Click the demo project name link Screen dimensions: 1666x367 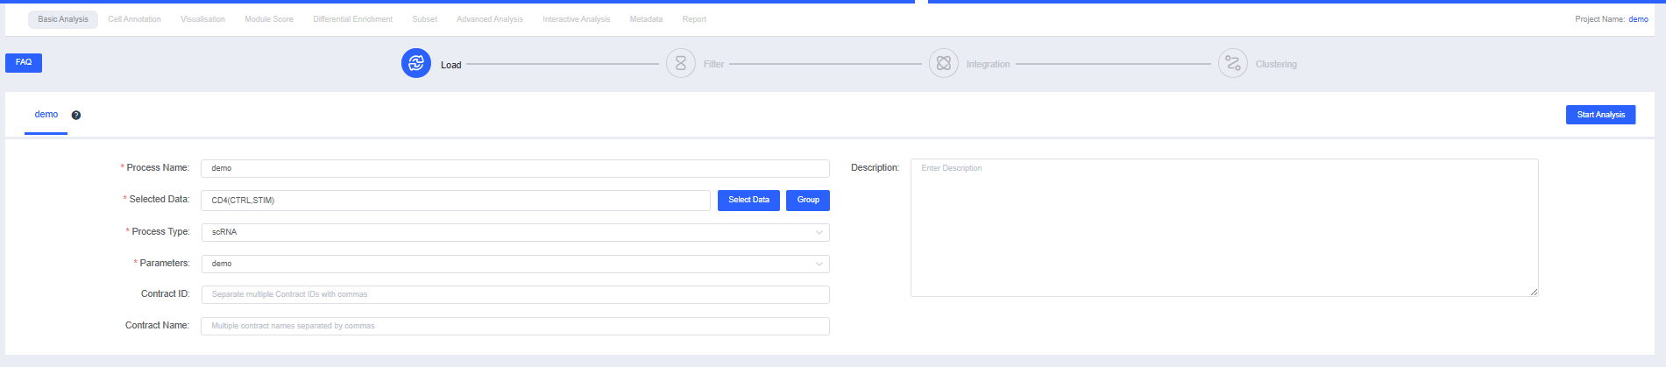click(1638, 19)
